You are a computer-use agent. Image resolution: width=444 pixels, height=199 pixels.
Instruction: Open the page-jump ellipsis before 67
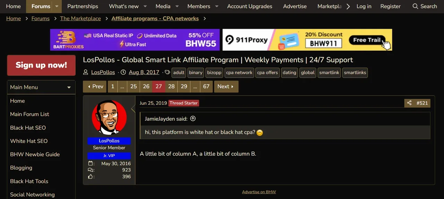[195, 87]
